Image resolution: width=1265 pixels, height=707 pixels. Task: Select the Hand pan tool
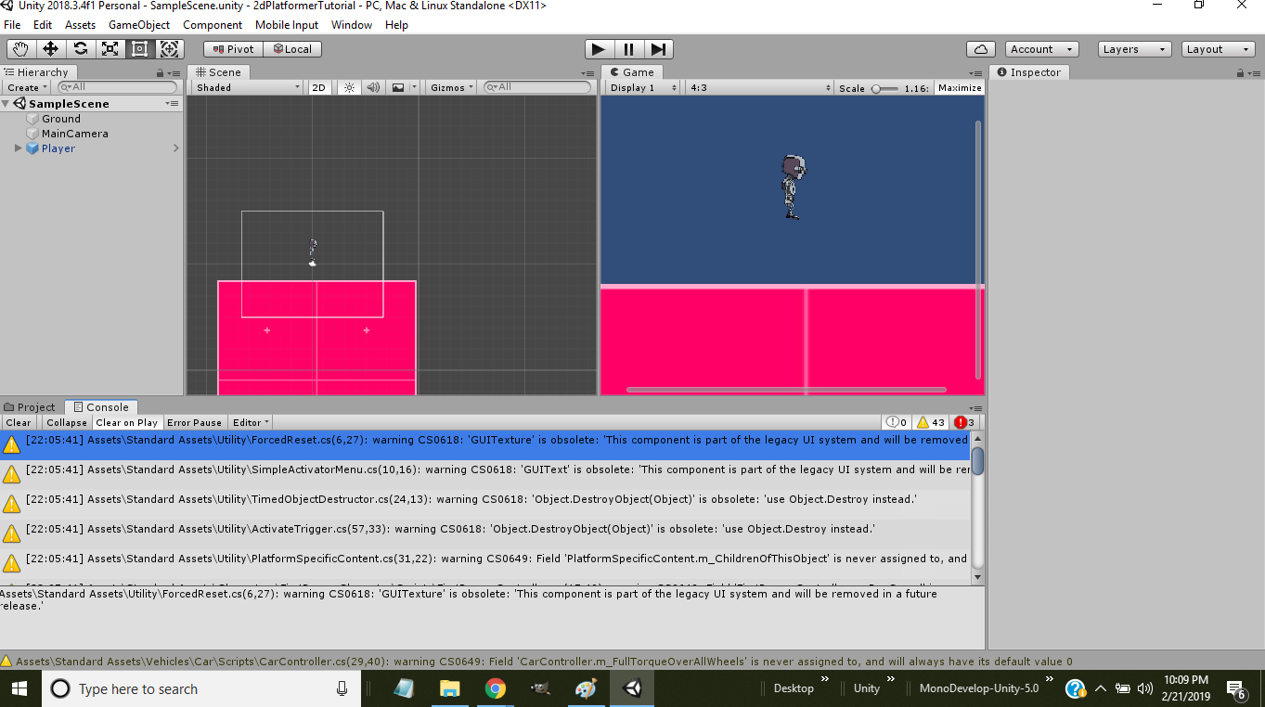pos(19,48)
